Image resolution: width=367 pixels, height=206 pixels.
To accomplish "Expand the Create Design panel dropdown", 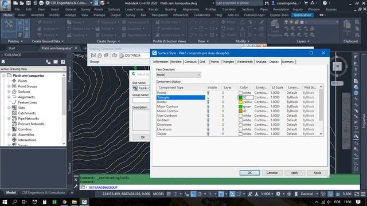I will [x=108, y=41].
